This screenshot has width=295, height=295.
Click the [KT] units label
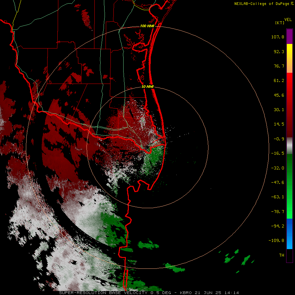(x=280, y=23)
